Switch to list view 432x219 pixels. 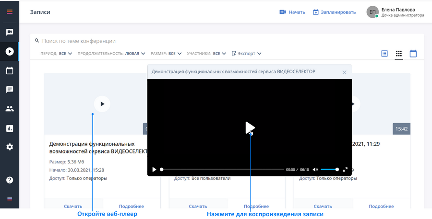(x=384, y=53)
